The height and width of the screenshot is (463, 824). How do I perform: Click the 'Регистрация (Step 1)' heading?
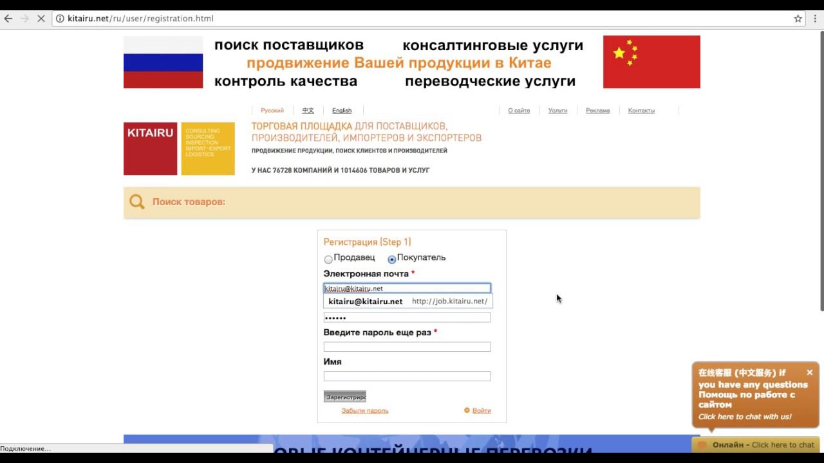point(367,242)
